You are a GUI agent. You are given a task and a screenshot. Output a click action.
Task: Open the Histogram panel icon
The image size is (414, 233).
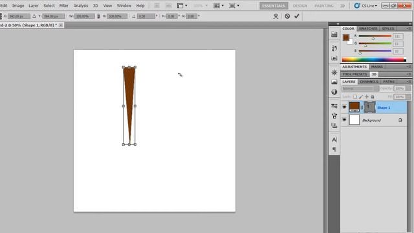pyautogui.click(x=334, y=82)
